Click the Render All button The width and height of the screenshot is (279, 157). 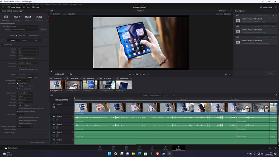pos(271,73)
